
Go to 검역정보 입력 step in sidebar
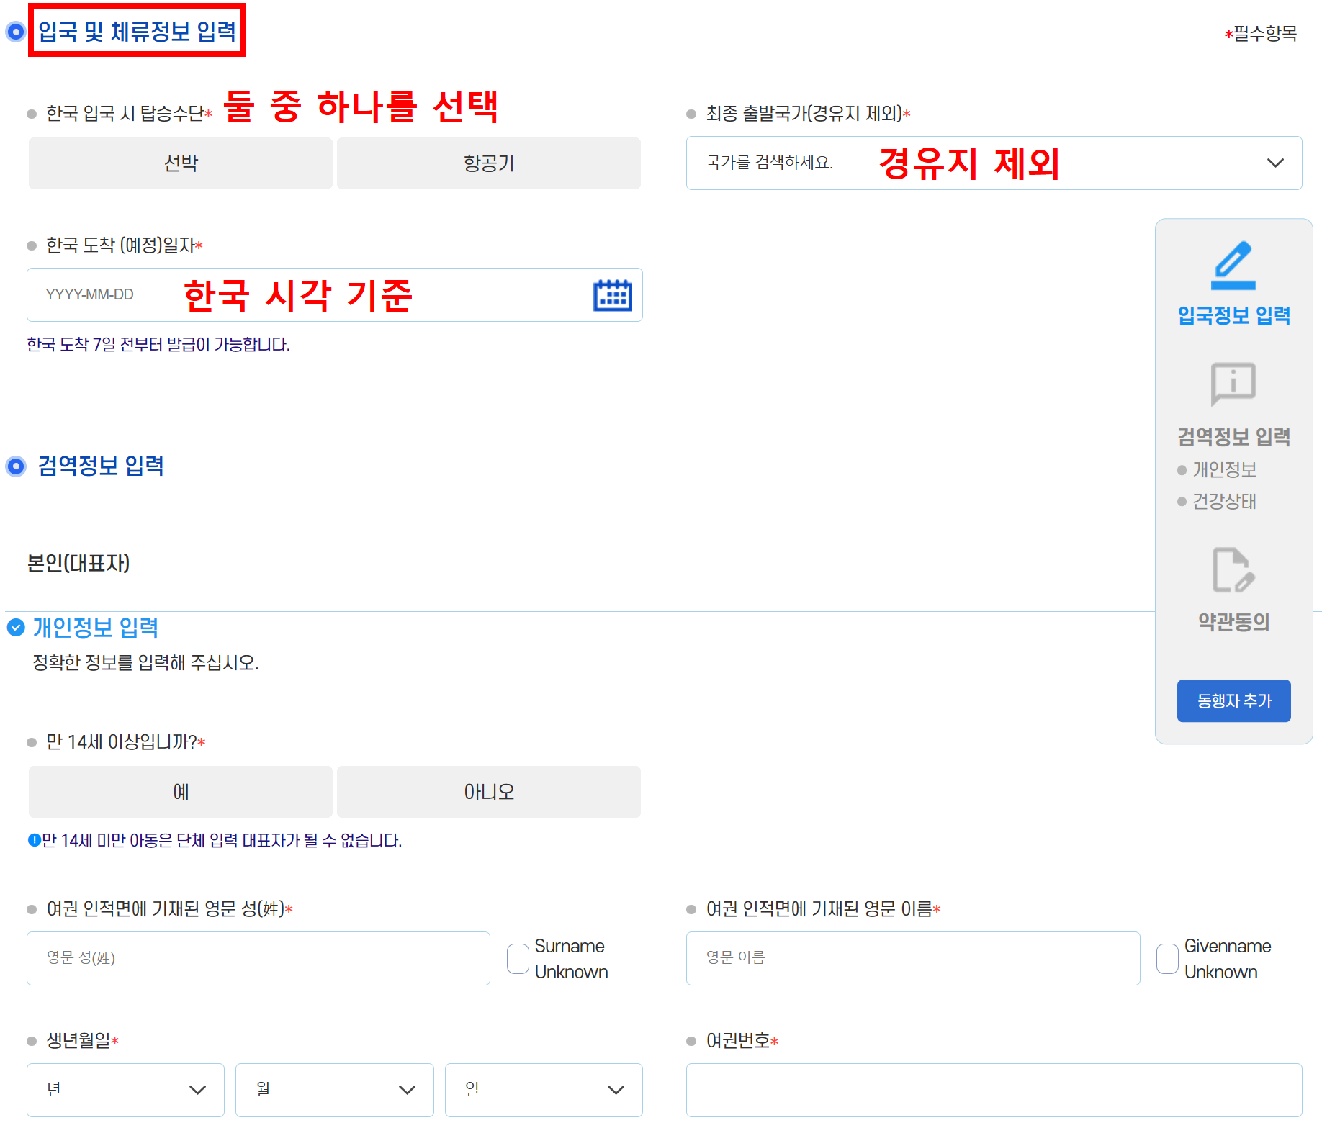click(1233, 437)
